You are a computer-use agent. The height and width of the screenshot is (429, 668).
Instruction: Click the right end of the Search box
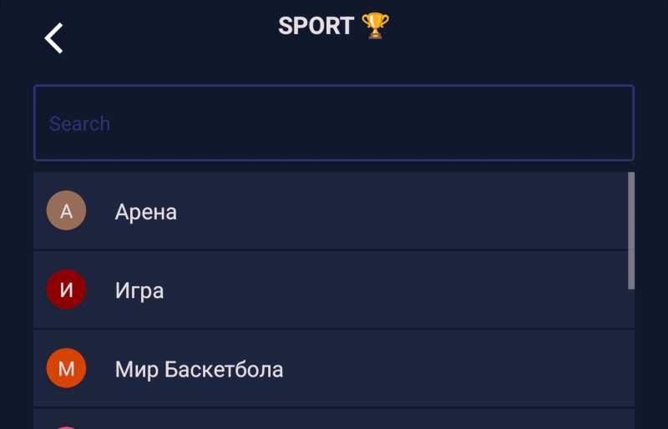click(601, 123)
